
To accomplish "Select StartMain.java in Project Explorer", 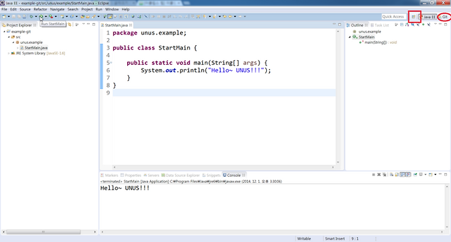I will coord(36,48).
